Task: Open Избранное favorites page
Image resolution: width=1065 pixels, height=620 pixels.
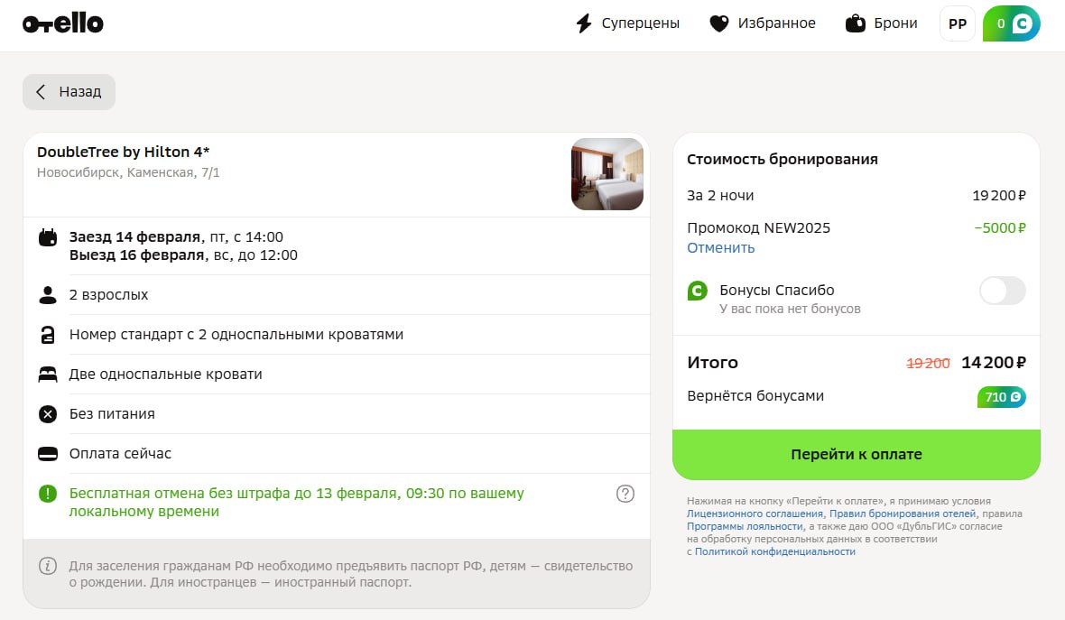Action: [762, 24]
